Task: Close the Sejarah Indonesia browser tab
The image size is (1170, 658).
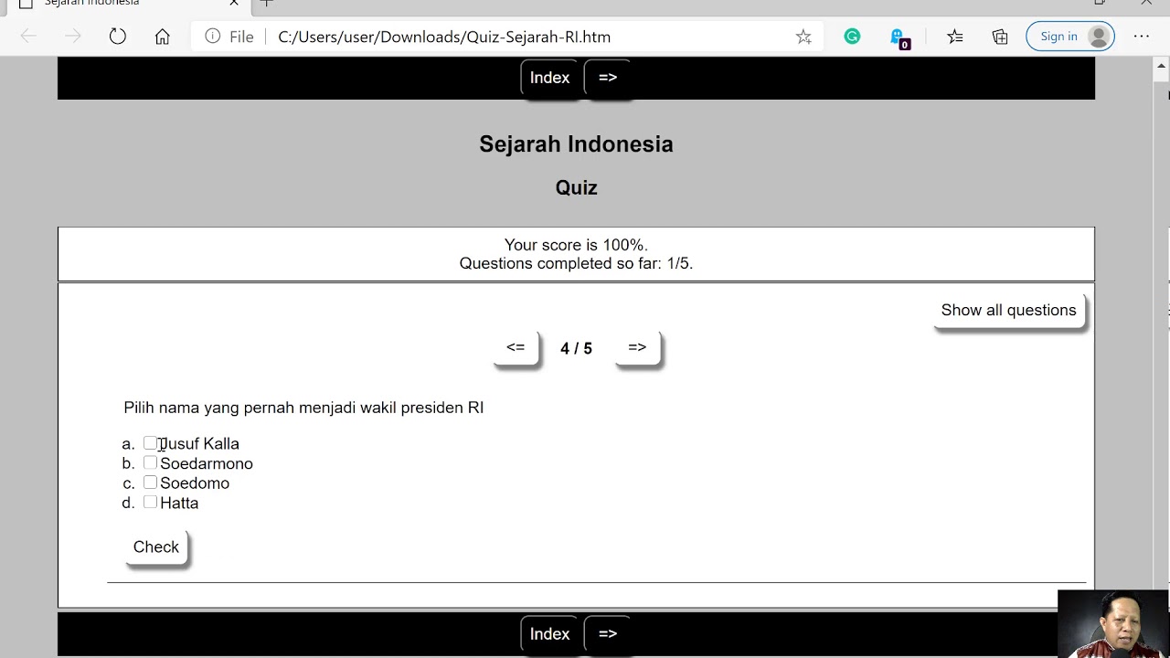Action: (x=234, y=3)
